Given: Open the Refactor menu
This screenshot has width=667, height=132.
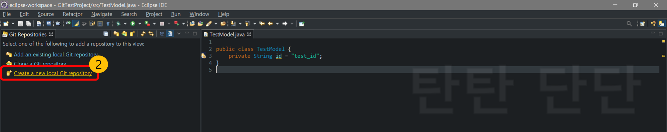Looking at the screenshot, I should [72, 14].
